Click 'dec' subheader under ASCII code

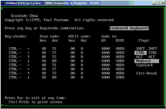[x=84, y=41]
